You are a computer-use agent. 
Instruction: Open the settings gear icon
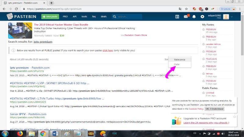click(202, 17)
